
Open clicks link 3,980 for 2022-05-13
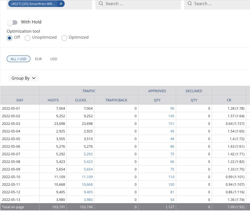pos(88,200)
